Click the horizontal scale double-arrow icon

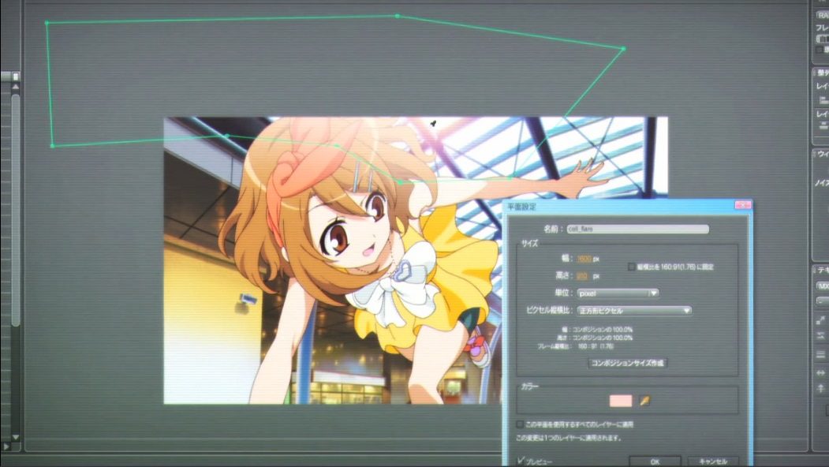coord(821,373)
